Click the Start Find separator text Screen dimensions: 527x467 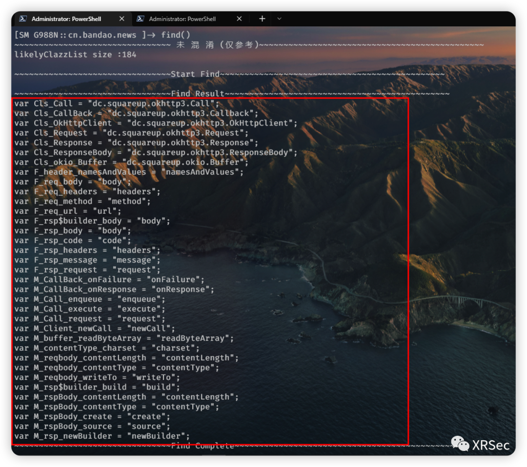click(195, 74)
